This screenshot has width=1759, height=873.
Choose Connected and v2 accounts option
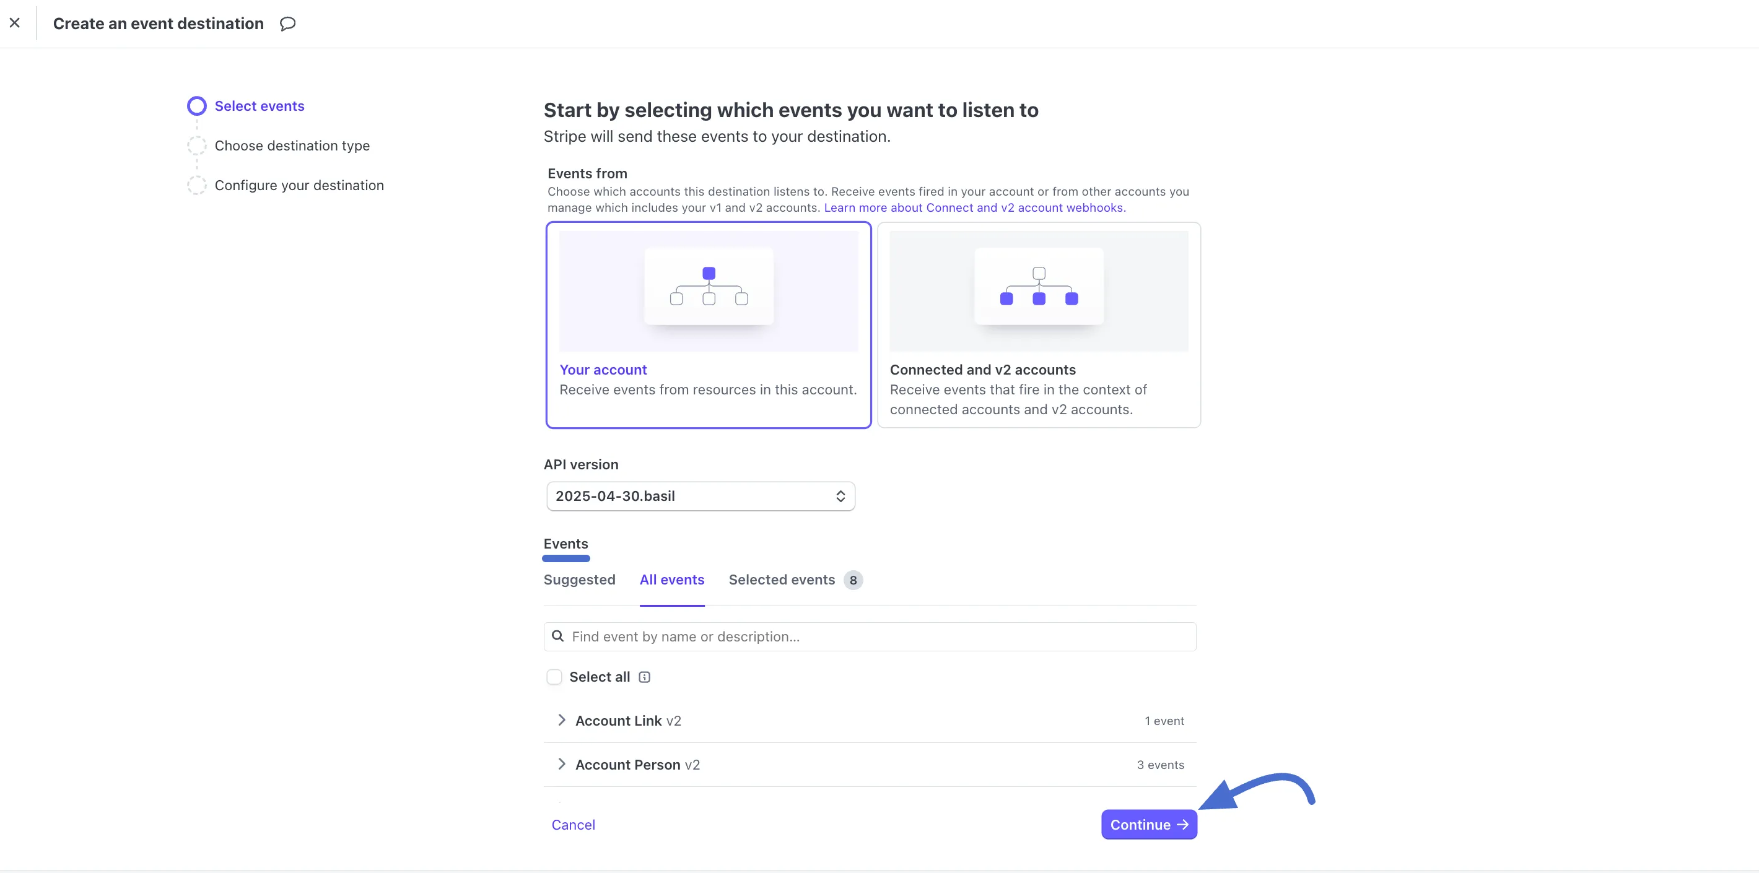pyautogui.click(x=1038, y=389)
